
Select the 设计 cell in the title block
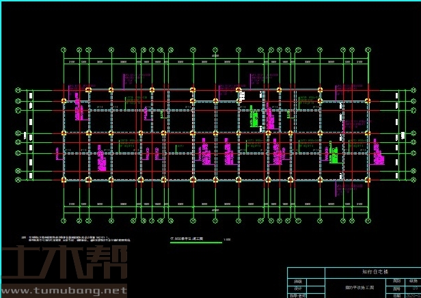pos(298,288)
